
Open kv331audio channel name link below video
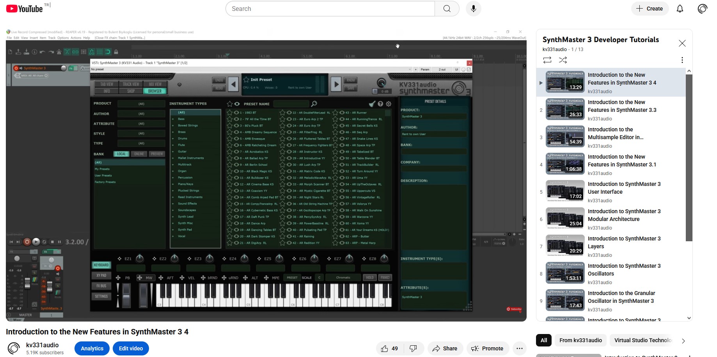[42, 345]
